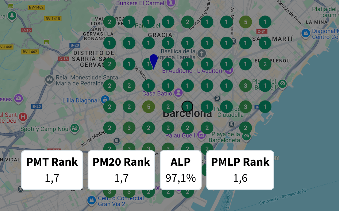Click the Centro Comercial Gran Via 2 label
The height and width of the screenshot is (211, 339).
(121, 201)
